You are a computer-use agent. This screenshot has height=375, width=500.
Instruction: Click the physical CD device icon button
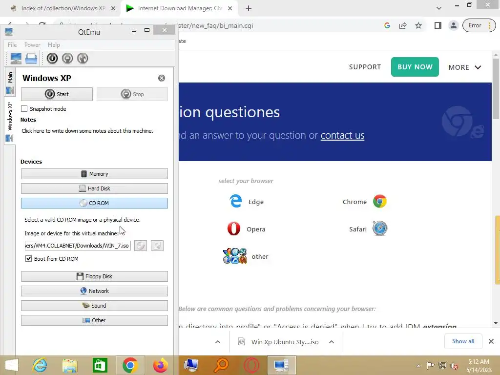(x=157, y=246)
